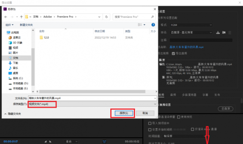
Task: Change the file view layout icon
Action: pyautogui.click(x=140, y=25)
